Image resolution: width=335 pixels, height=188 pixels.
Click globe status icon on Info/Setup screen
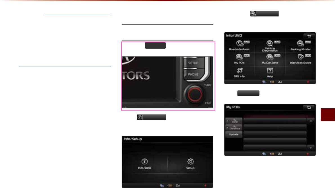(162, 186)
